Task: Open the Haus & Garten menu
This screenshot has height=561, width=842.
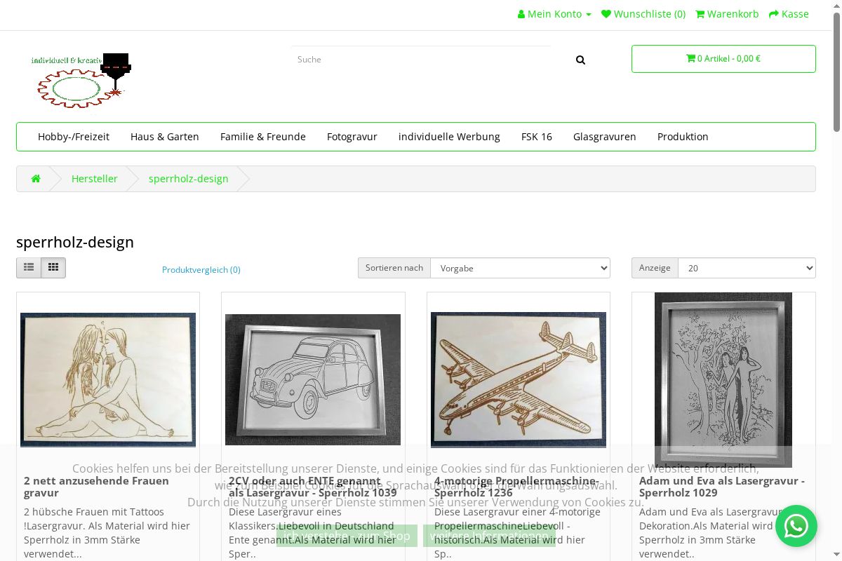Action: (x=165, y=137)
